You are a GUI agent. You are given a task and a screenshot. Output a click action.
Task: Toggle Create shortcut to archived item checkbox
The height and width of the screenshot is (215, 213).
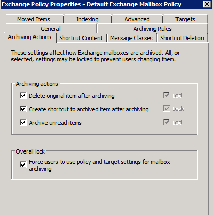pos(23,109)
